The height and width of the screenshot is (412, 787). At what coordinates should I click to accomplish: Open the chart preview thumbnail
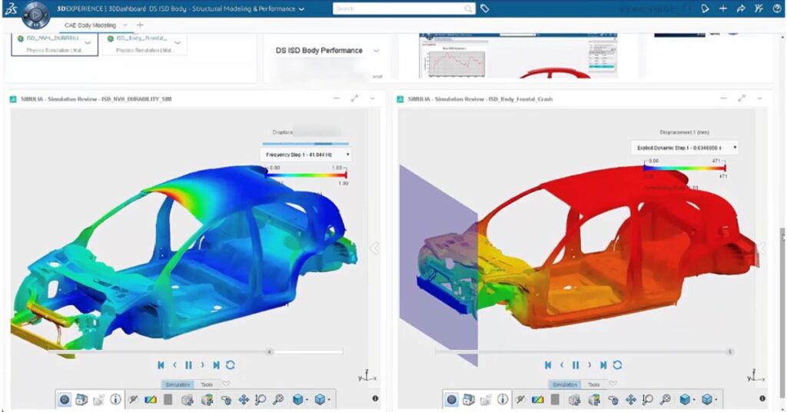click(x=517, y=55)
